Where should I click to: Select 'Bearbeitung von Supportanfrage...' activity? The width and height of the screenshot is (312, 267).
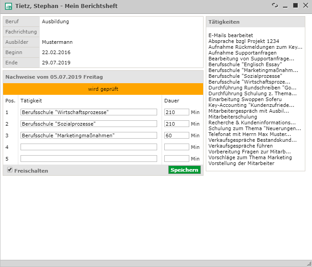(x=251, y=59)
